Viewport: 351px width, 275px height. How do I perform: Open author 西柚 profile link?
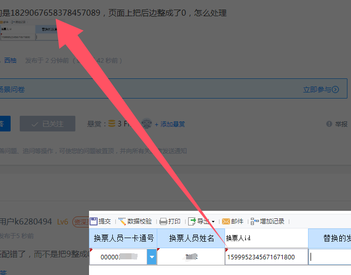point(10,61)
